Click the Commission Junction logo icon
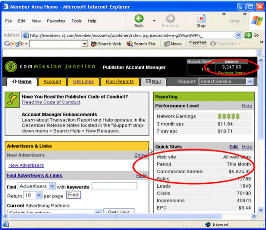Image resolution: width=266 pixels, height=230 pixels. click(11, 67)
